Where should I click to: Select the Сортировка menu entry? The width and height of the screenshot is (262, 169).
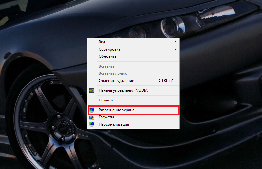tap(109, 49)
